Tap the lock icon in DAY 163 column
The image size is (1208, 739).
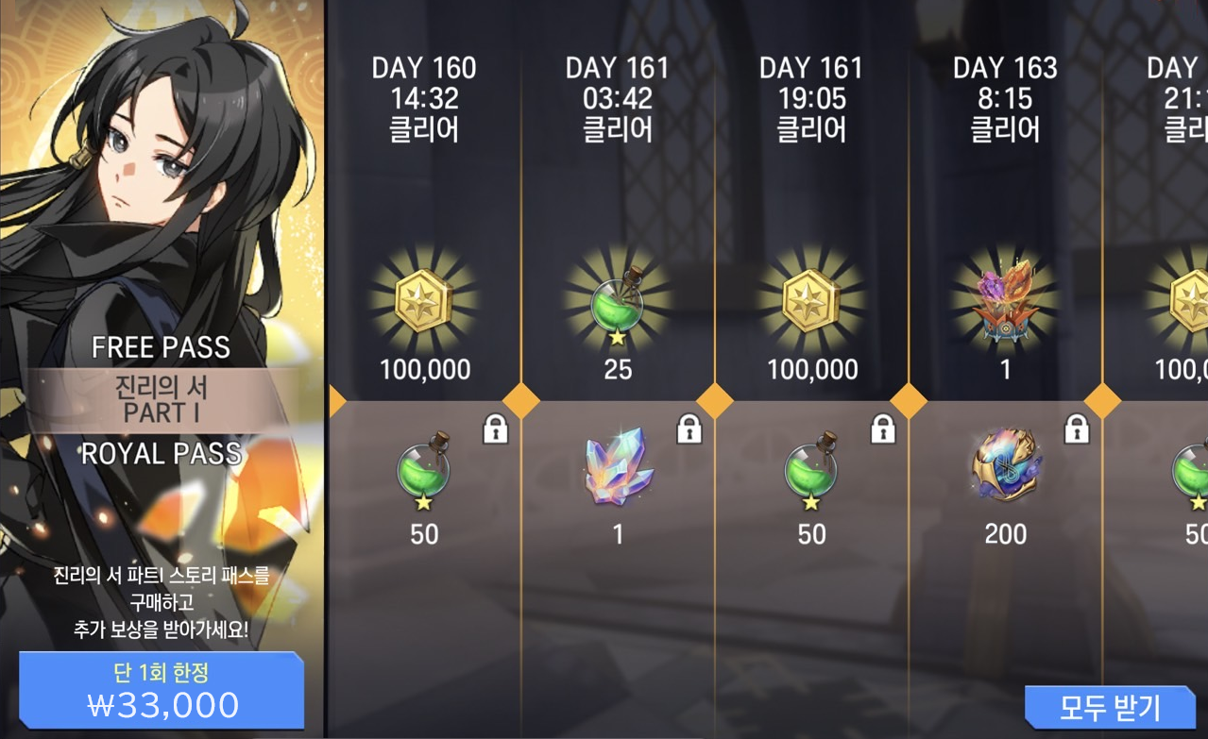[x=1077, y=428]
